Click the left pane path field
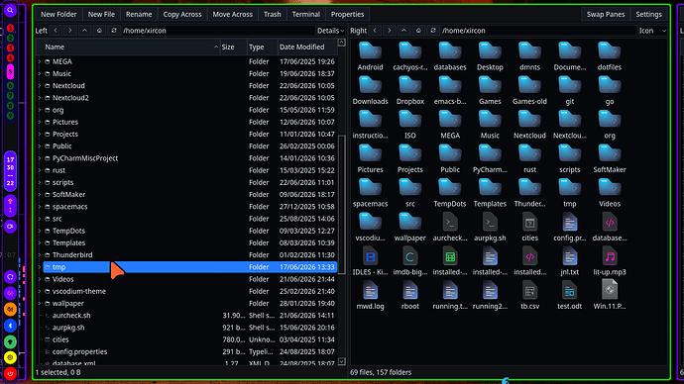Viewport: 684px width, 384px height. 218,31
